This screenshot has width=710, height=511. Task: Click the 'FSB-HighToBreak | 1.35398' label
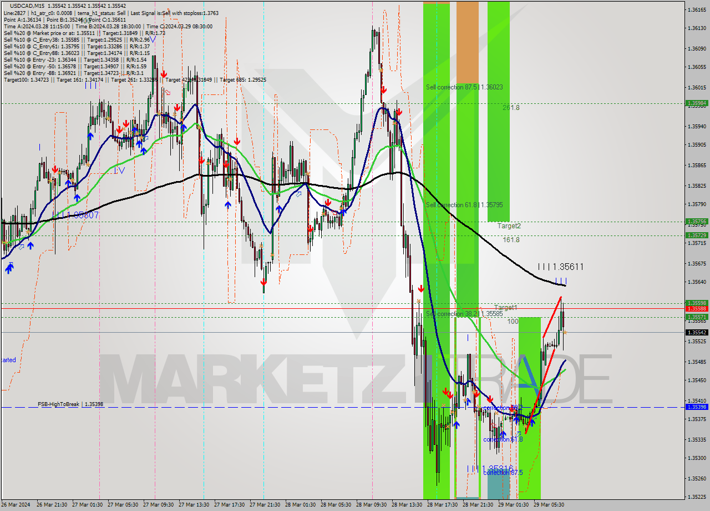pos(70,404)
